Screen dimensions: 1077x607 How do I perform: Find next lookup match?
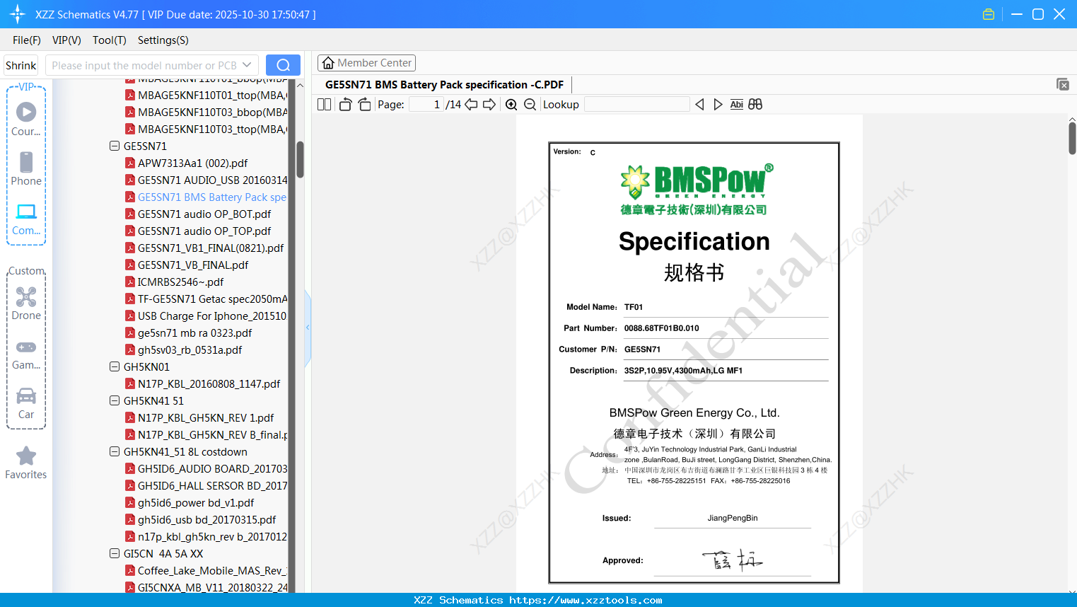[718, 105]
